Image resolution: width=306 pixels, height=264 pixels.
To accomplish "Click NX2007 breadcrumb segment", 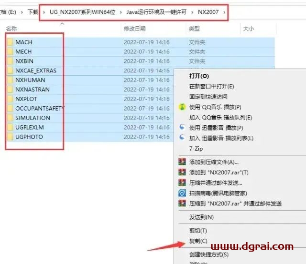I will 208,12.
